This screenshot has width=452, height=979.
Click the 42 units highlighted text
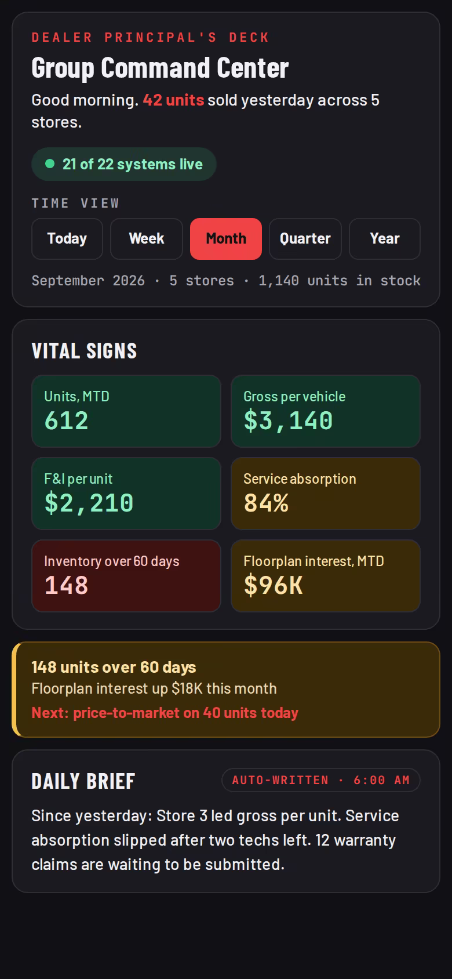tap(173, 100)
